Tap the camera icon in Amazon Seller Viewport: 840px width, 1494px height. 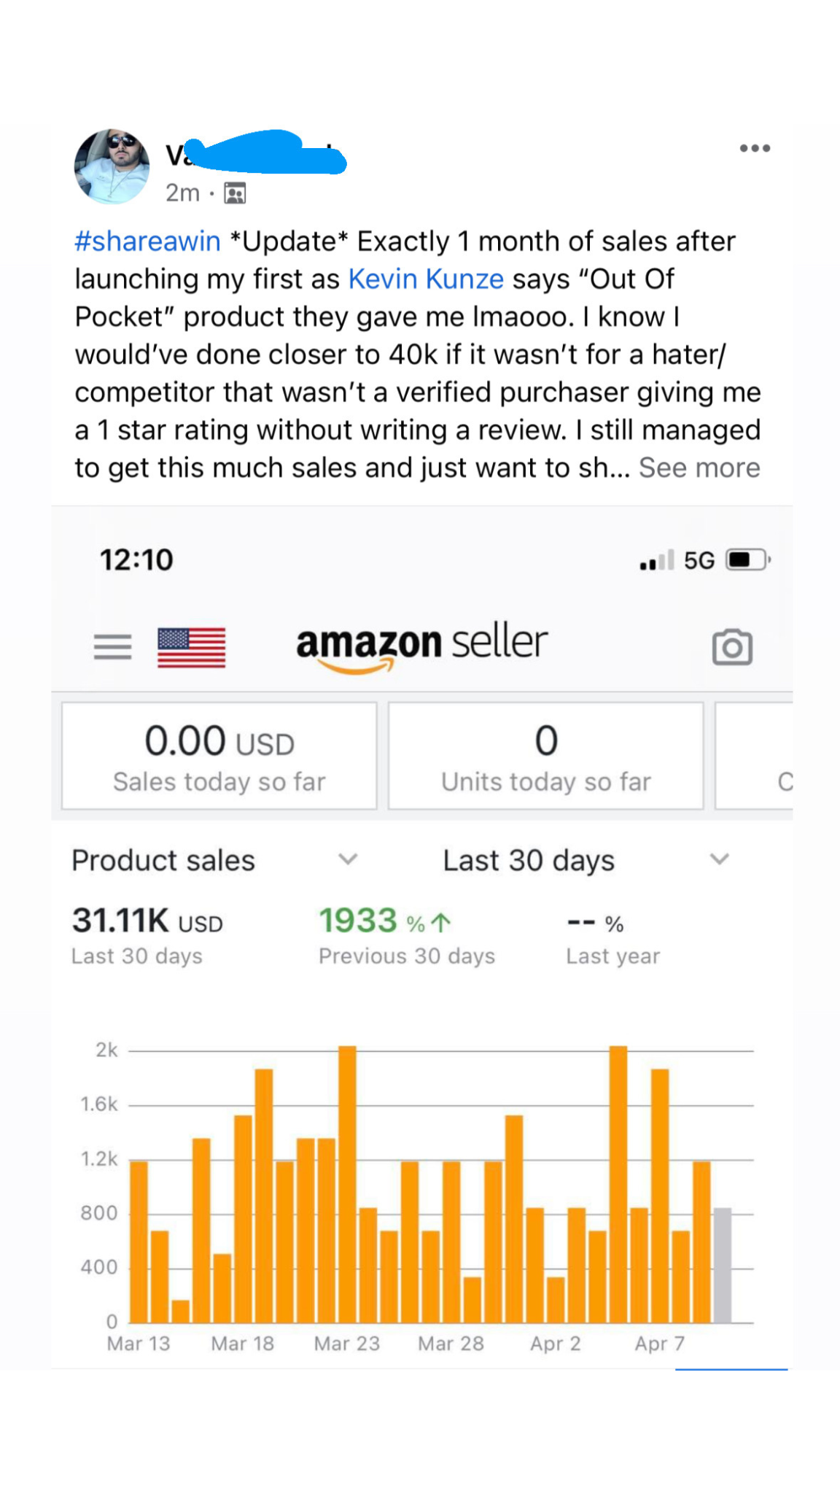731,647
